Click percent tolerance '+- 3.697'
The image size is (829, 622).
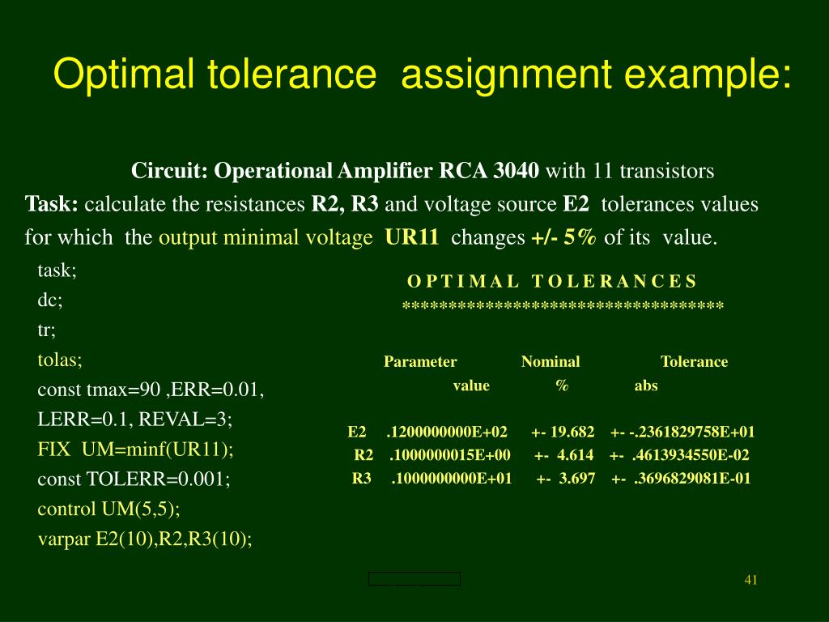point(566,479)
